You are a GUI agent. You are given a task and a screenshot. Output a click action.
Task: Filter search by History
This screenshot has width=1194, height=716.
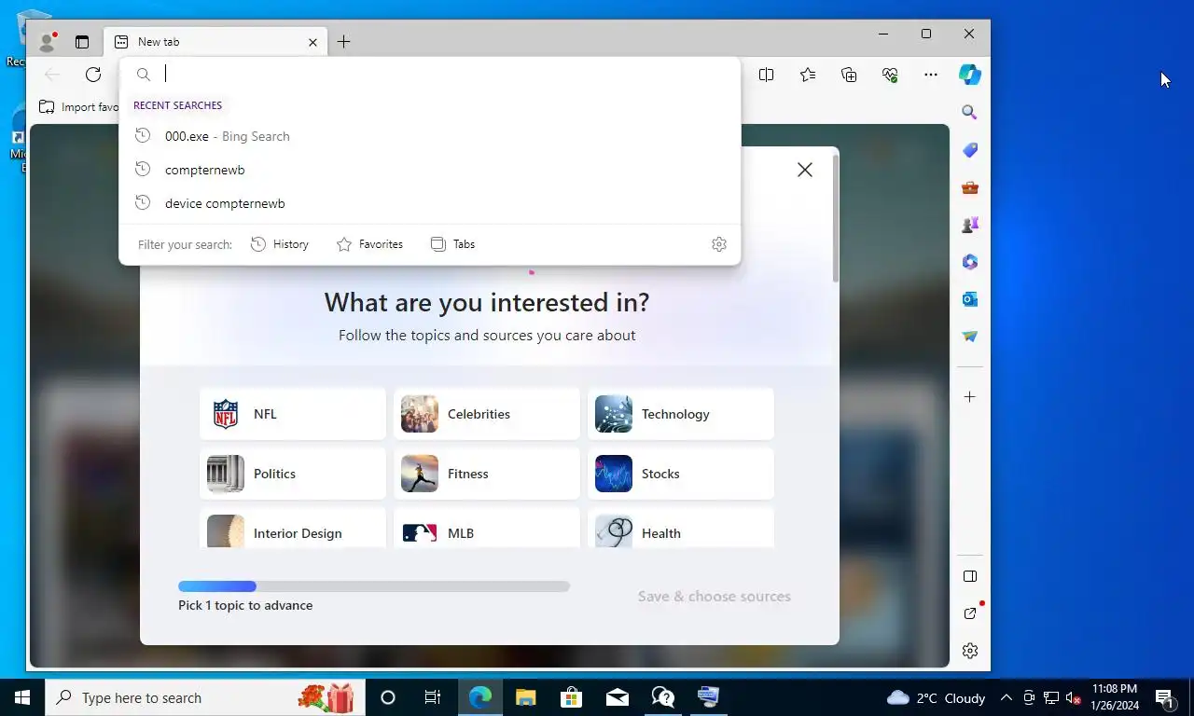(x=280, y=244)
